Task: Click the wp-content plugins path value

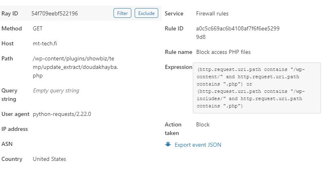Action: 75,67
